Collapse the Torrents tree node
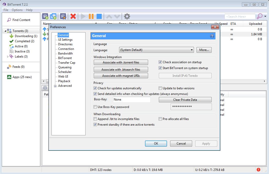This screenshot has height=174, width=269. tap(5, 31)
